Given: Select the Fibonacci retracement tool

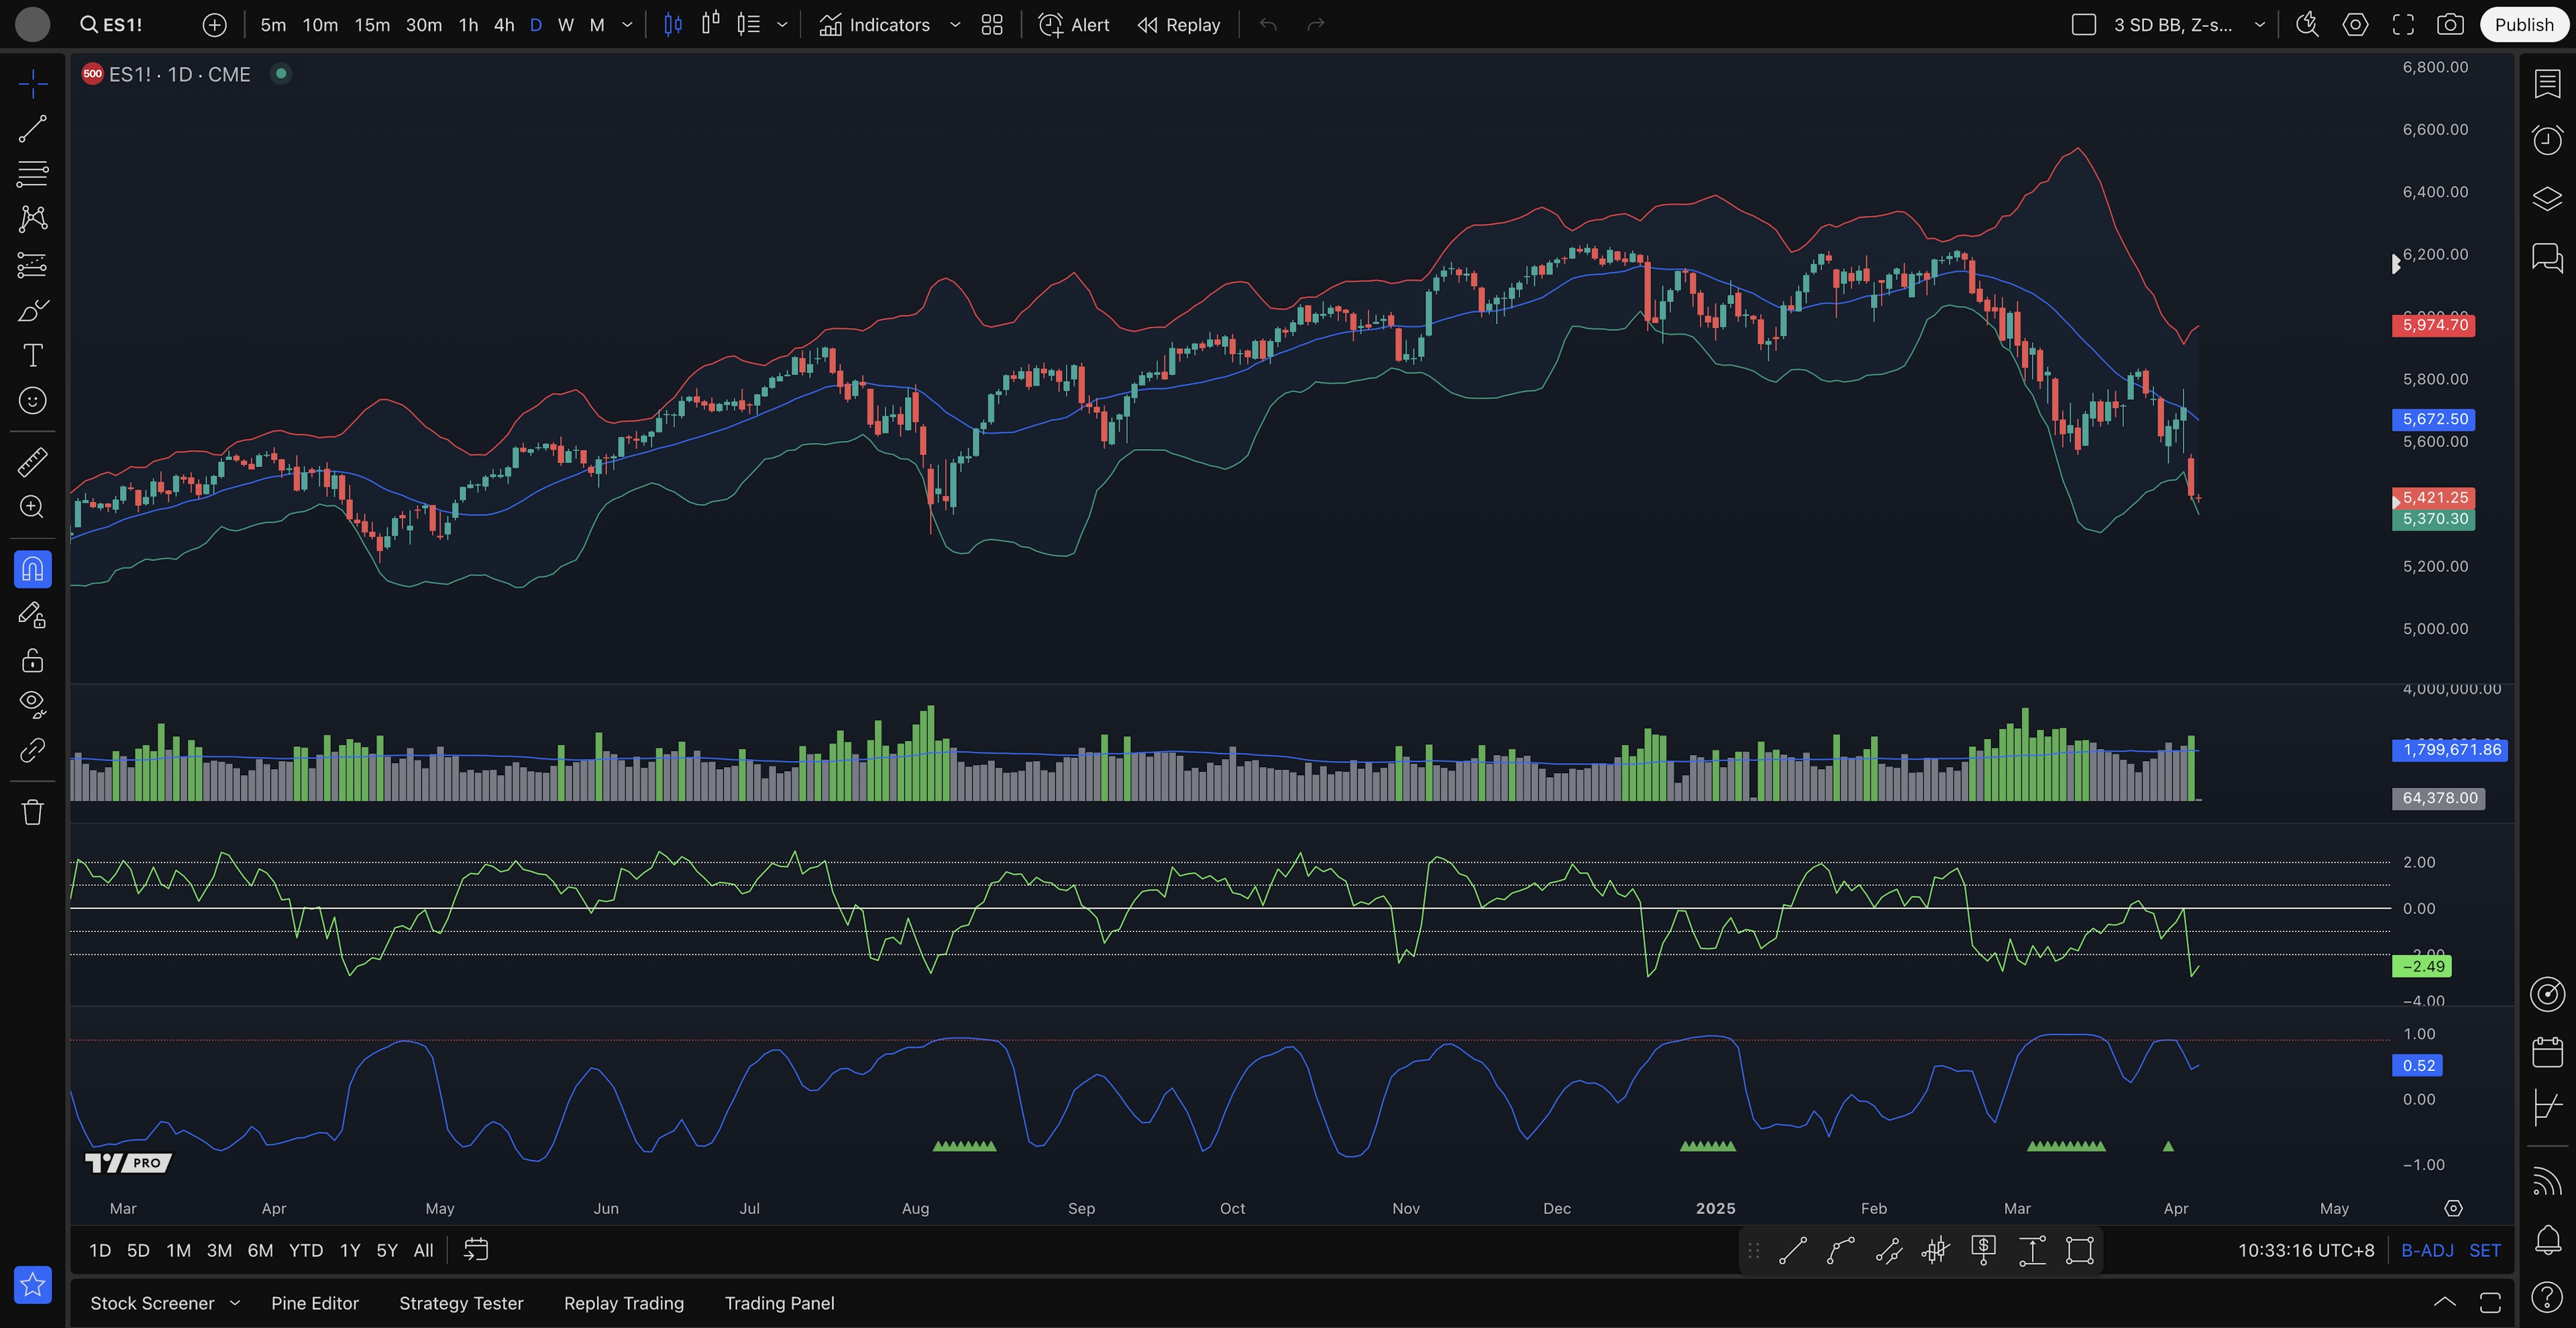Looking at the screenshot, I should click(x=32, y=174).
